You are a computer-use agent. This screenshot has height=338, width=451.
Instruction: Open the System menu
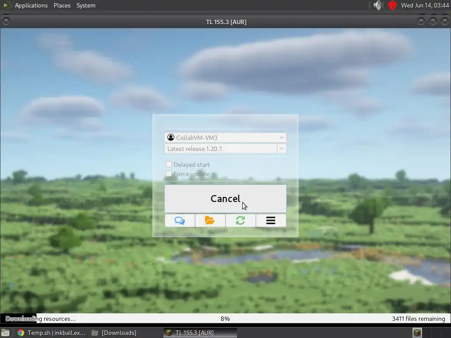coord(86,5)
